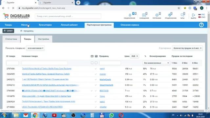210x118 pixels.
Task: Open the Windows Start button
Action: [4, 115]
